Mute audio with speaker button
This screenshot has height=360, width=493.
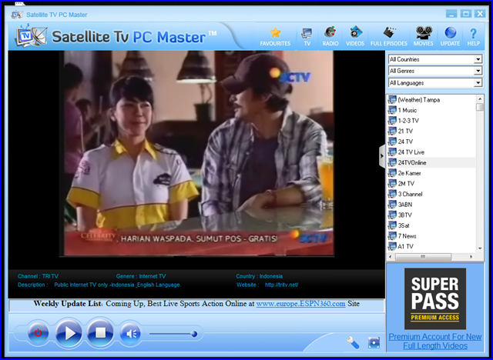(x=130, y=333)
